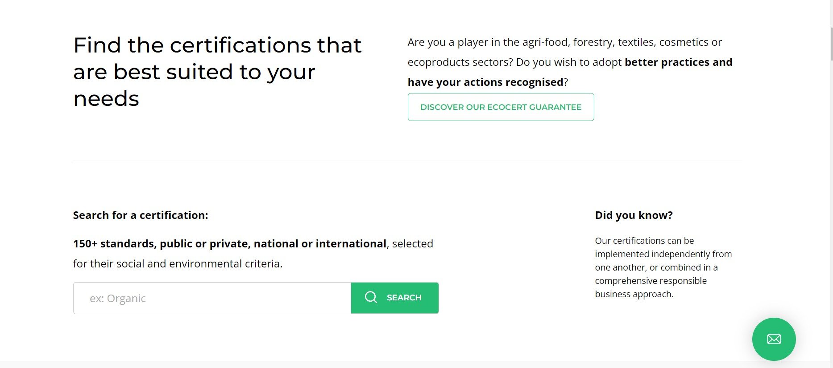Click the 'Did you know?' heading
This screenshot has width=833, height=368.
click(634, 215)
